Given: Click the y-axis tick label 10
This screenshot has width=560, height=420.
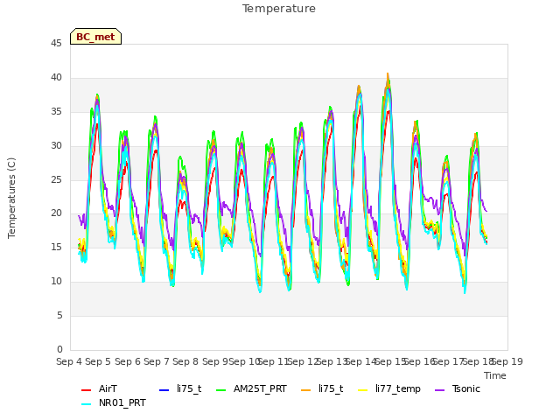Looking at the screenshot, I should 56,282.
